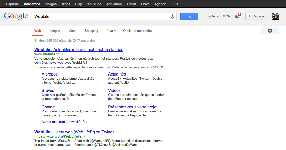The width and height of the screenshot is (286, 150).
Task: Click the profile avatar picture
Action: click(x=275, y=16)
